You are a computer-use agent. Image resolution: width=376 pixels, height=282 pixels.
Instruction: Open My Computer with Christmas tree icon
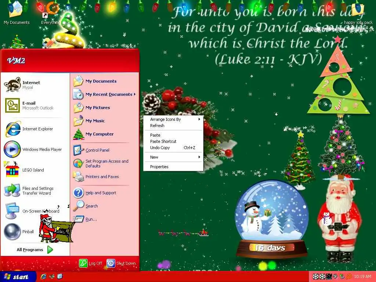pyautogui.click(x=105, y=134)
